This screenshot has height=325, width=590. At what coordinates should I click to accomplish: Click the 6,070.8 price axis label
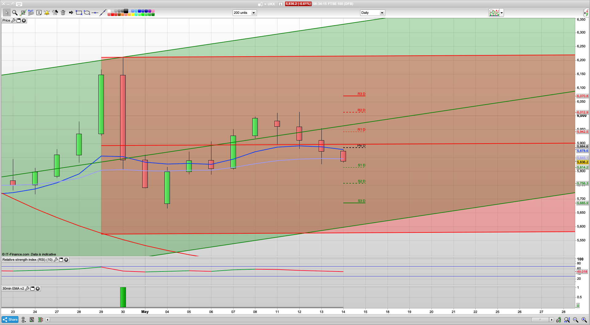tap(582, 96)
